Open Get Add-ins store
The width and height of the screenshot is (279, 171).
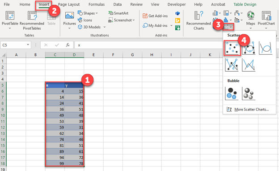155,16
